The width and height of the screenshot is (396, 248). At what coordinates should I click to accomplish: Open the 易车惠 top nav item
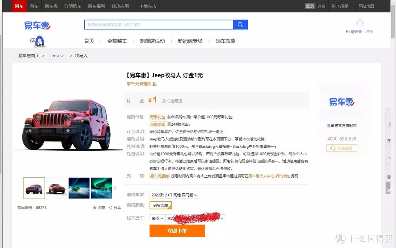click(51, 6)
